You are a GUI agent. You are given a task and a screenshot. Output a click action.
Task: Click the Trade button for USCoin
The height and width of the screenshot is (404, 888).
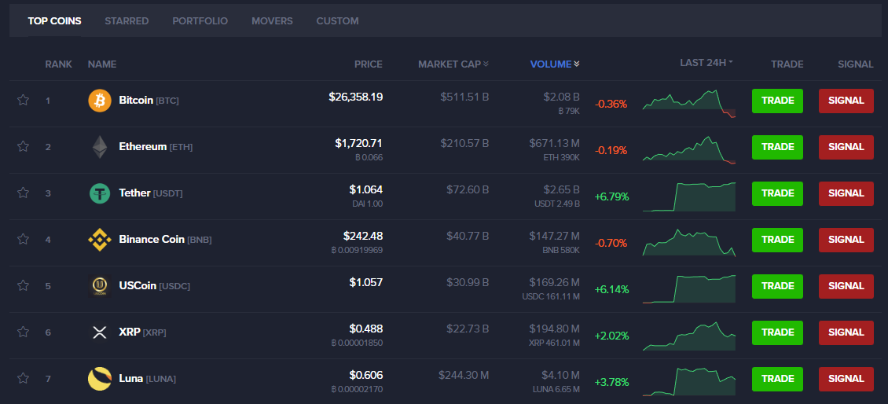point(777,286)
